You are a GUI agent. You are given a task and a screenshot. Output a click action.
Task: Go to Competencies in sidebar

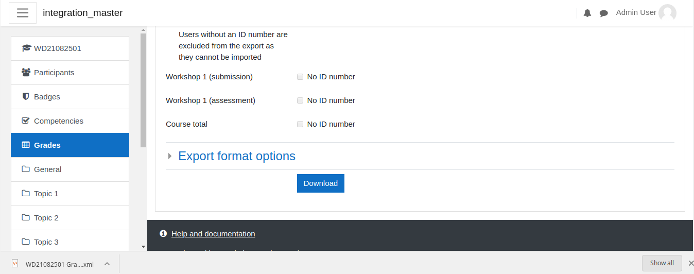click(x=70, y=121)
